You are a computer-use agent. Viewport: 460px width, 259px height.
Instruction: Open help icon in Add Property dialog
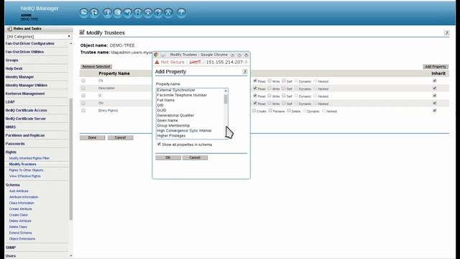coord(244,72)
